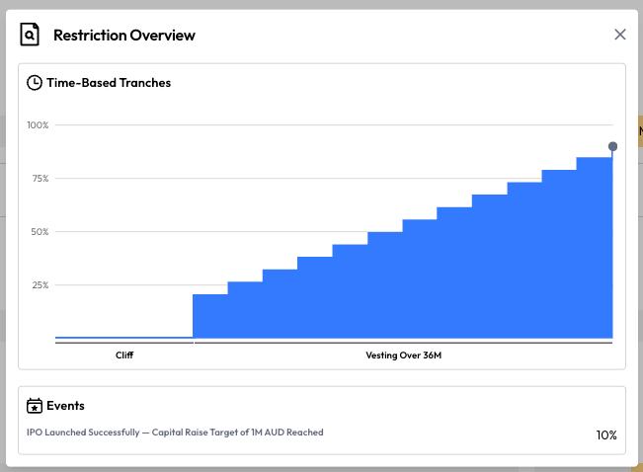The width and height of the screenshot is (643, 472).
Task: Click the document search icon beside Restriction Overview
Action: coord(30,35)
